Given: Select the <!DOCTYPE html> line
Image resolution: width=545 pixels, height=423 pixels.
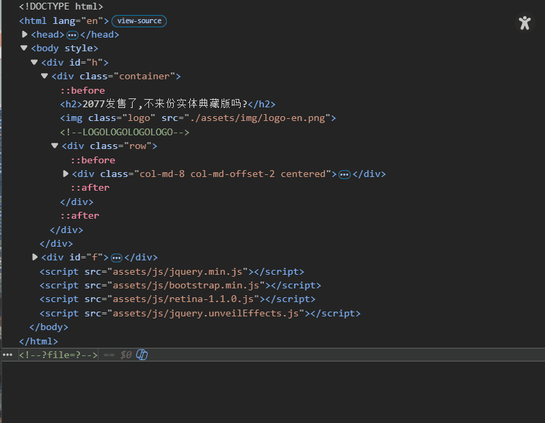Looking at the screenshot, I should coord(61,7).
